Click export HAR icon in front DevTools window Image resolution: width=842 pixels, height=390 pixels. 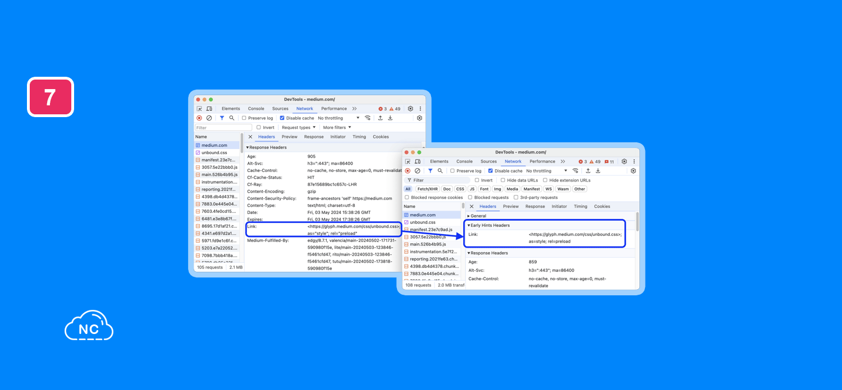(598, 171)
